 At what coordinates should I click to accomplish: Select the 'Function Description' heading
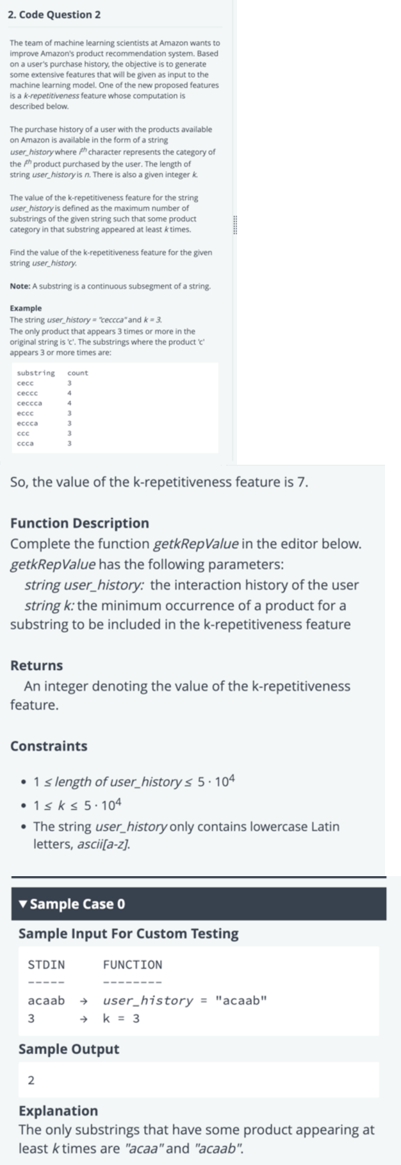click(79, 523)
